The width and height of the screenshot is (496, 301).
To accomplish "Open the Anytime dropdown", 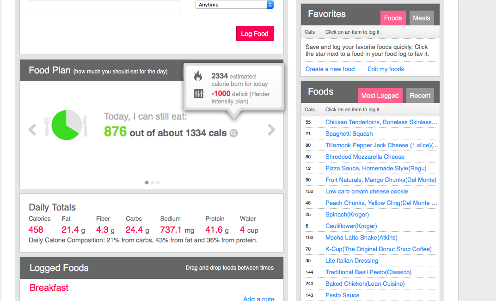I will pos(234,5).
